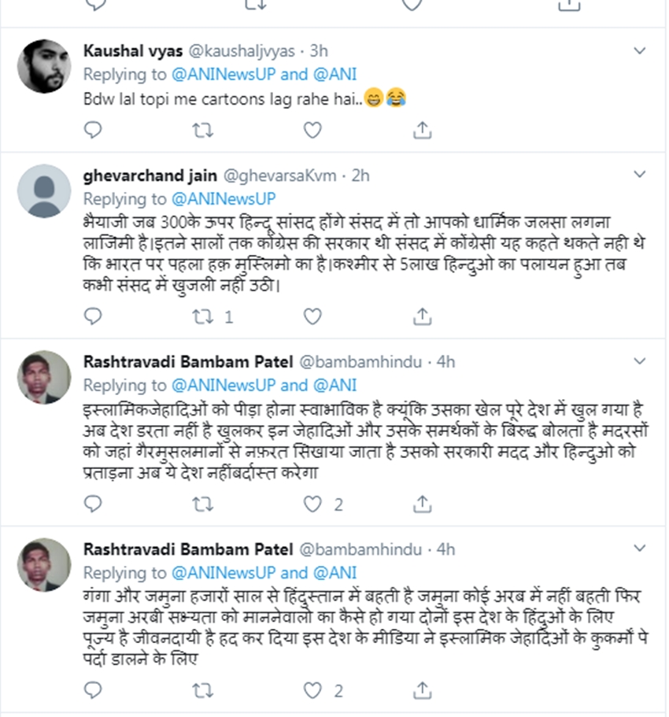The image size is (669, 717).
Task: Retweet the last Bambam Patel tweet
Action: click(x=203, y=690)
